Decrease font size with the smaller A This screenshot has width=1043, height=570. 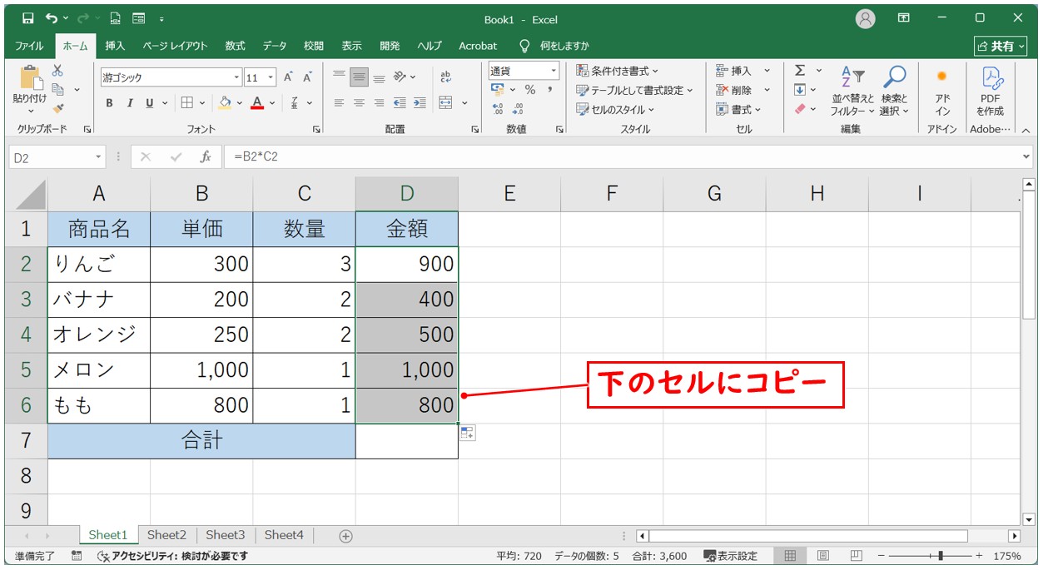pos(307,77)
